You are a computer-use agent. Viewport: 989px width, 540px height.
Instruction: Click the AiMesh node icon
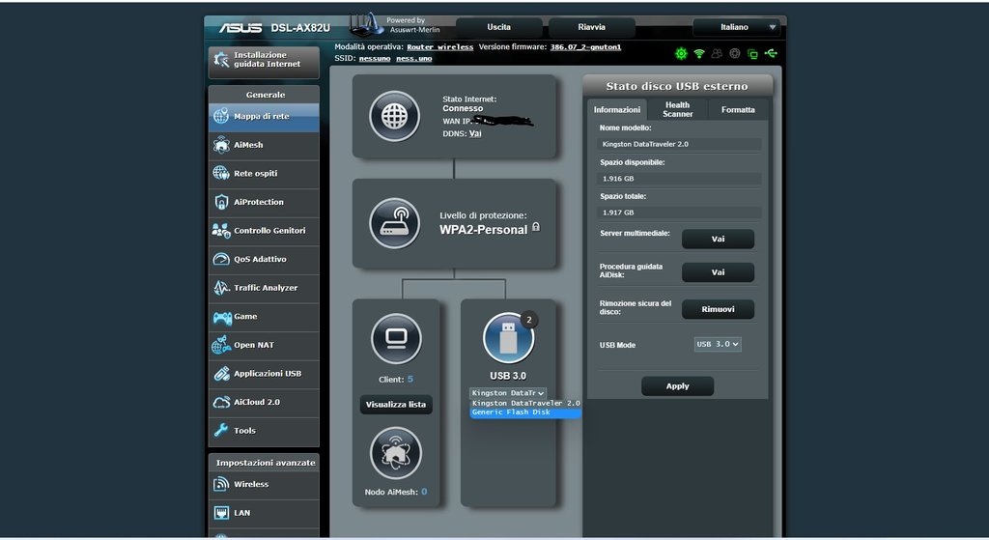point(395,453)
